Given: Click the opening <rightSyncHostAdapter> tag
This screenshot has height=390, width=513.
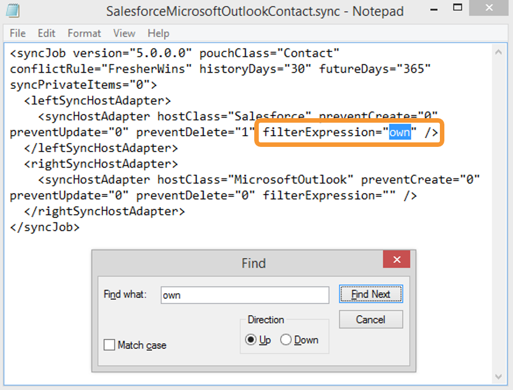Looking at the screenshot, I should (101, 164).
